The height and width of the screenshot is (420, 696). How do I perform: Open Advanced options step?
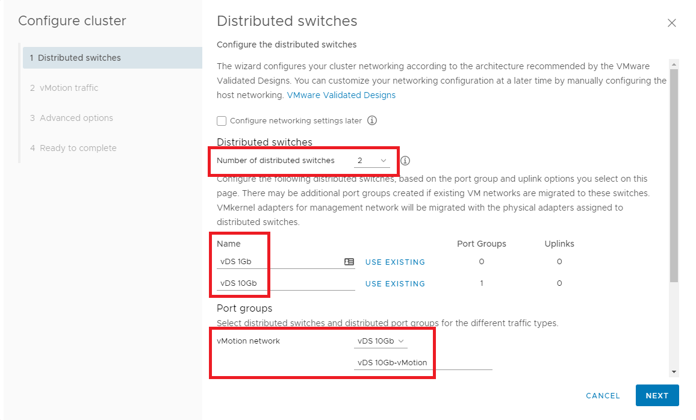pyautogui.click(x=76, y=118)
